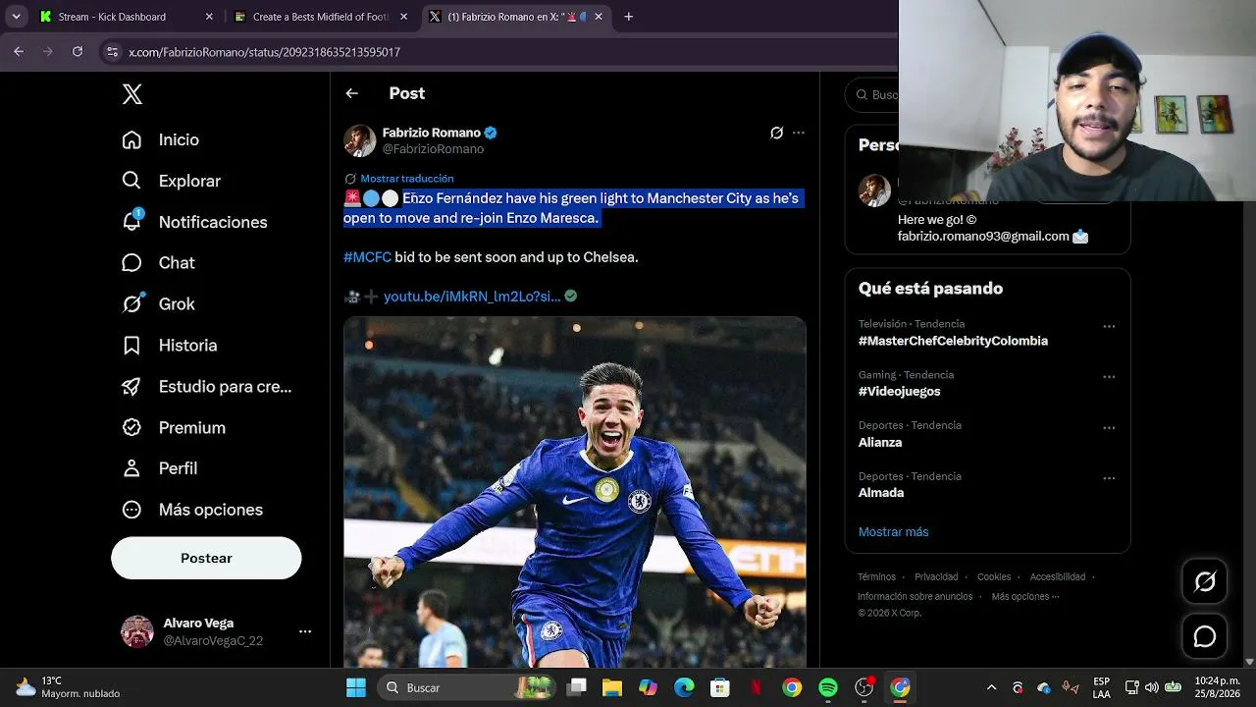Open the Almada trend

(x=881, y=493)
